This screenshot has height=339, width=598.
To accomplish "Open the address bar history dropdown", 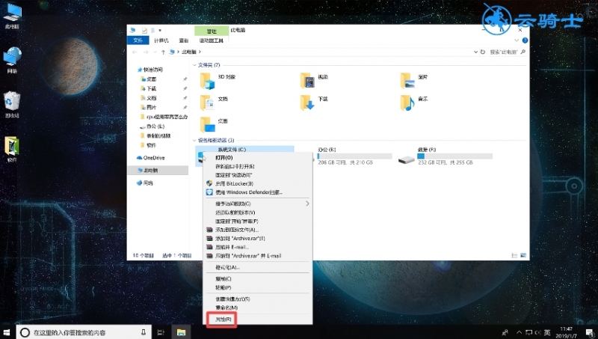I will coord(475,52).
